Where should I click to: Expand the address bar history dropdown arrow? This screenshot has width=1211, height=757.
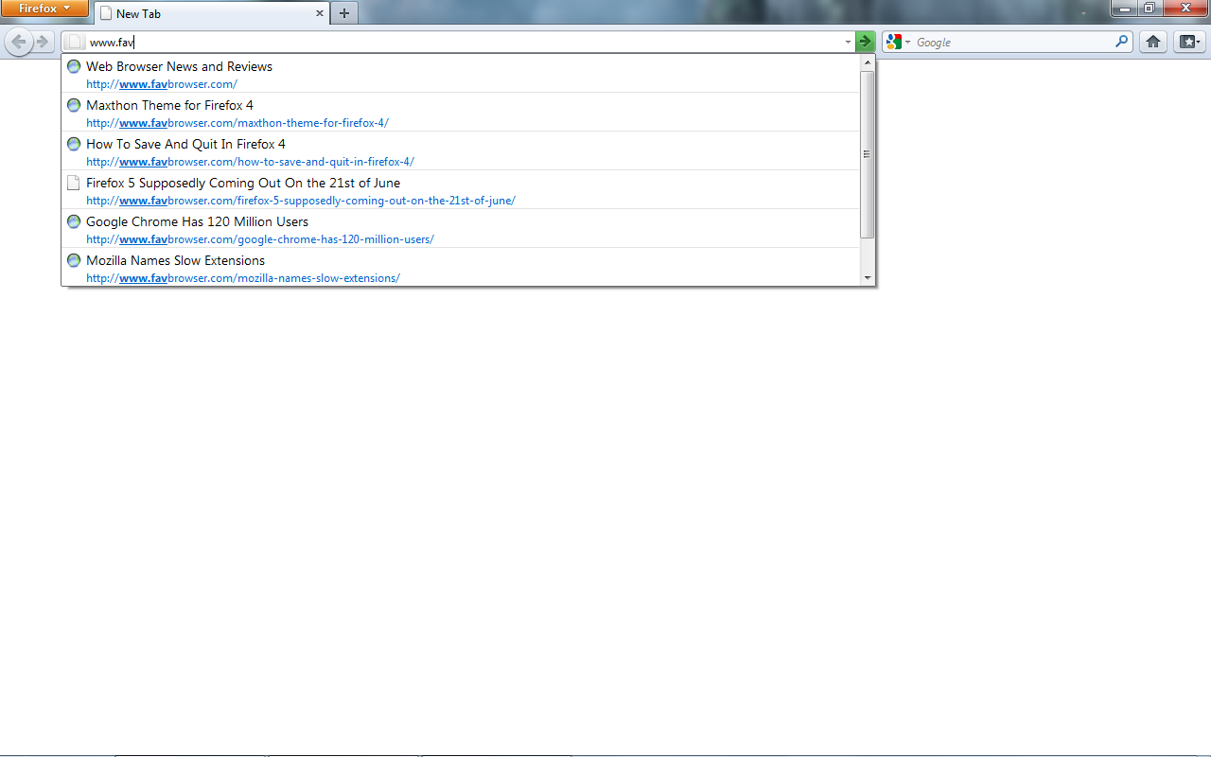[x=848, y=42]
